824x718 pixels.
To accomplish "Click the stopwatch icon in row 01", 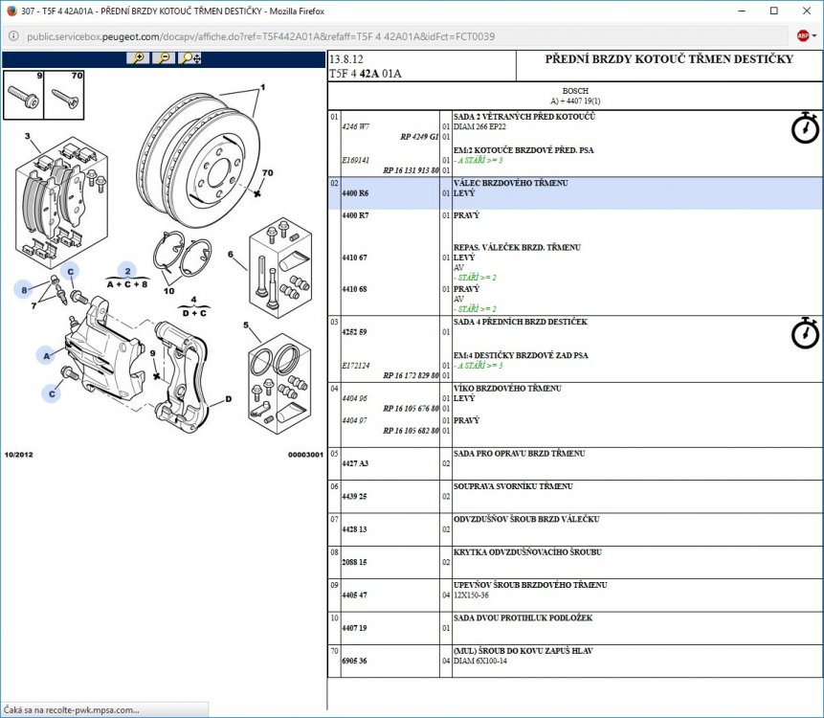I will [805, 127].
